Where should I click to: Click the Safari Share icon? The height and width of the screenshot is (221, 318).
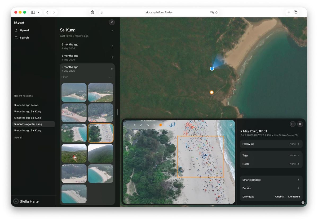[x=92, y=12]
